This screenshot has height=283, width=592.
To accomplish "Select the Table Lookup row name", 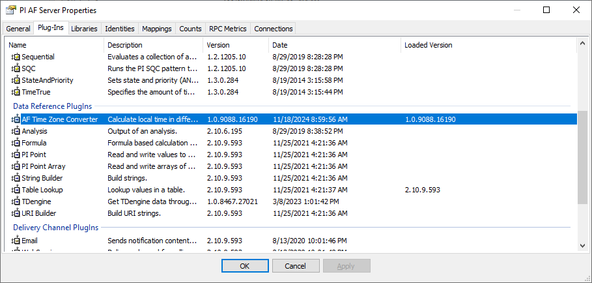I will point(42,190).
